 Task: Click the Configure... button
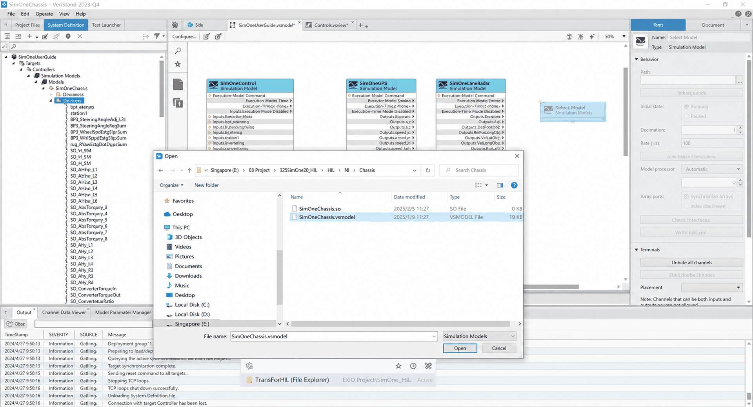click(x=184, y=36)
